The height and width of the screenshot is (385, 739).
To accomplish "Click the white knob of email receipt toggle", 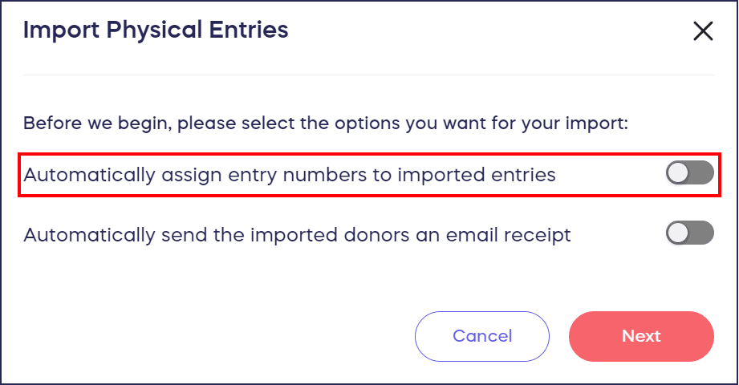I will (x=679, y=233).
